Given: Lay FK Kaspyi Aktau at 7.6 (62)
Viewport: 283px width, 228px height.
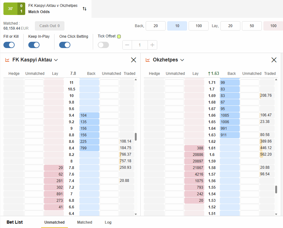Looking at the screenshot, I should click(54, 174).
